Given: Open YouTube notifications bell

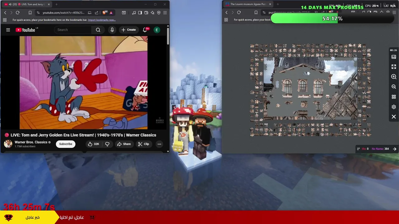Looking at the screenshot, I should (145, 30).
